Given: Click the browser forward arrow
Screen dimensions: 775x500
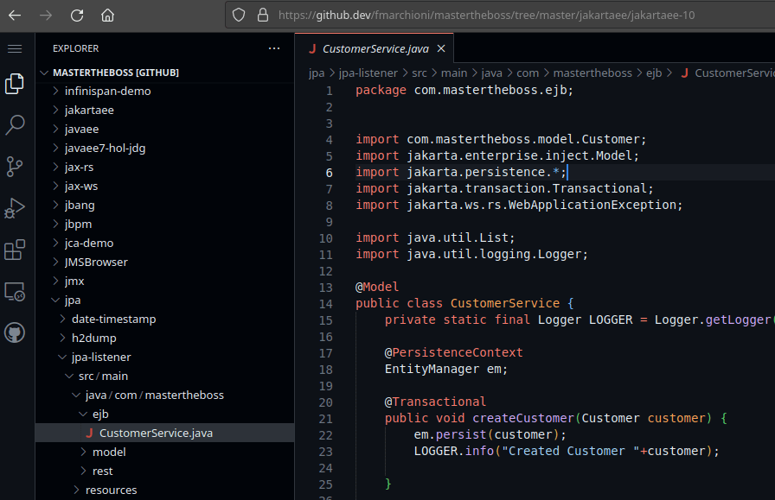Looking at the screenshot, I should pyautogui.click(x=46, y=16).
